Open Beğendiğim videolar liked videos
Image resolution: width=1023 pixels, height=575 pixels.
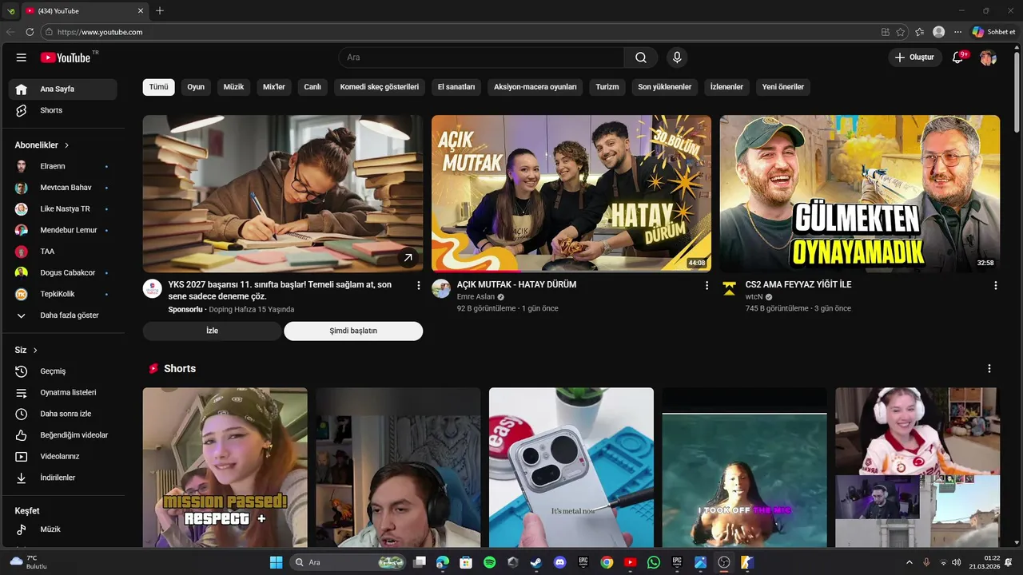[x=63, y=435]
